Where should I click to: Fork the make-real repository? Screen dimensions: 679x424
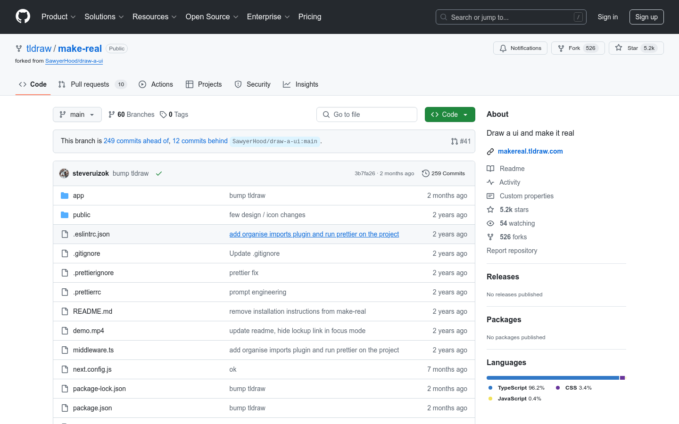click(x=578, y=48)
